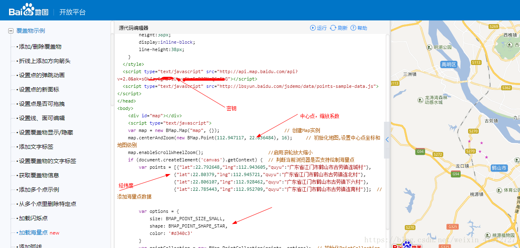Click the 古劳镇 label on map
Image resolution: width=520 pixels, height=248 pixels.
click(x=491, y=121)
